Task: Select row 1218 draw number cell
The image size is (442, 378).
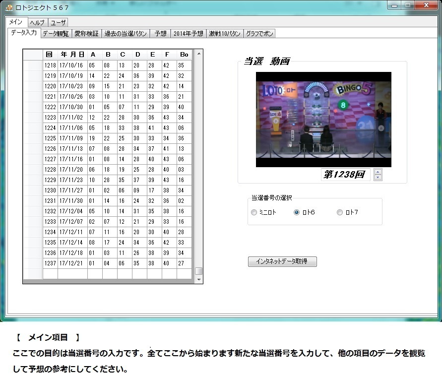Action: point(50,65)
